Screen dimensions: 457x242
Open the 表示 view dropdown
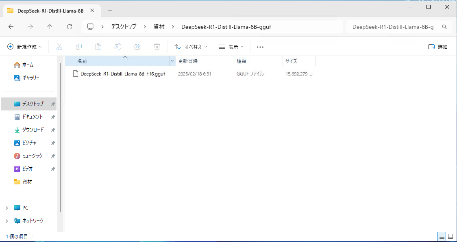pyautogui.click(x=231, y=47)
